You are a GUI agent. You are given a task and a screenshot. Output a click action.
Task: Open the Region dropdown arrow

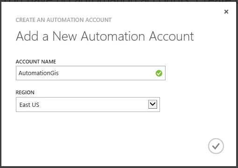[152, 104]
